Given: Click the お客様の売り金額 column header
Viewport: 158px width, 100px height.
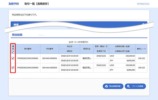Looking at the screenshot, I should coord(122,51).
